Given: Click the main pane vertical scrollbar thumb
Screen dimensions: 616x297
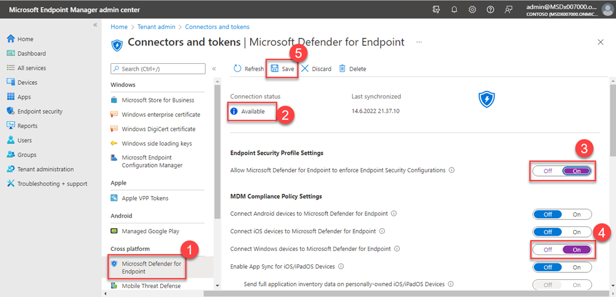Looking at the screenshot, I should [x=612, y=121].
